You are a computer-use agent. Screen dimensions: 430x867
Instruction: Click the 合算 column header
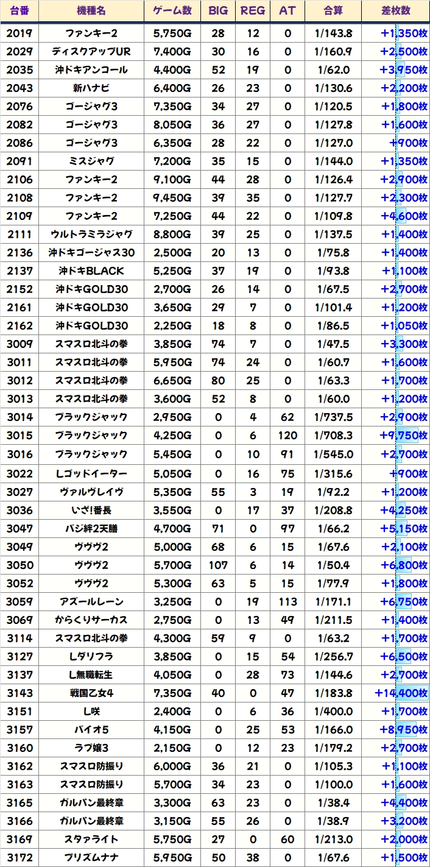(333, 11)
